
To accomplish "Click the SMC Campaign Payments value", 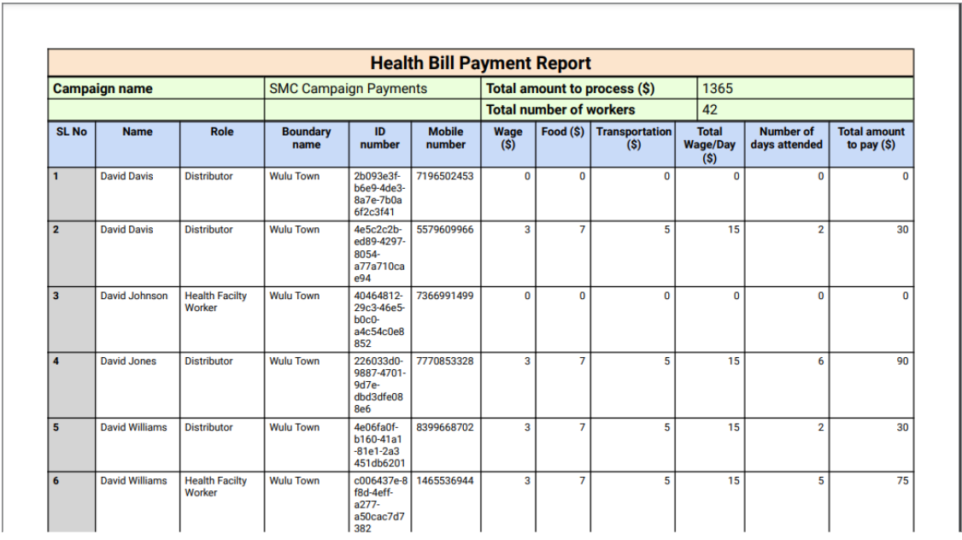I will click(x=348, y=88).
